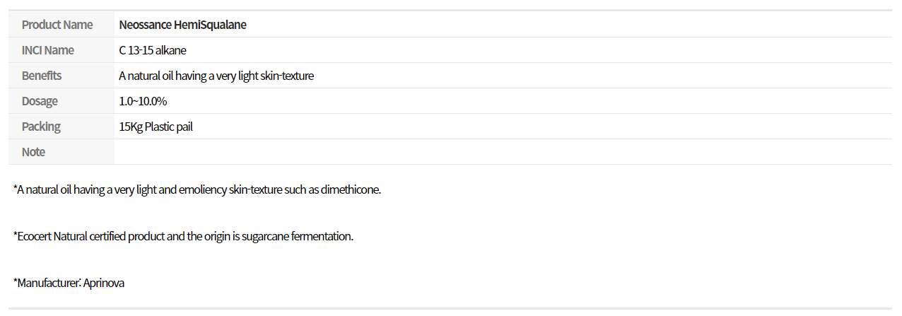Click the C 13-15 alkane value
Viewport: 902px width, 316px height.
153,50
